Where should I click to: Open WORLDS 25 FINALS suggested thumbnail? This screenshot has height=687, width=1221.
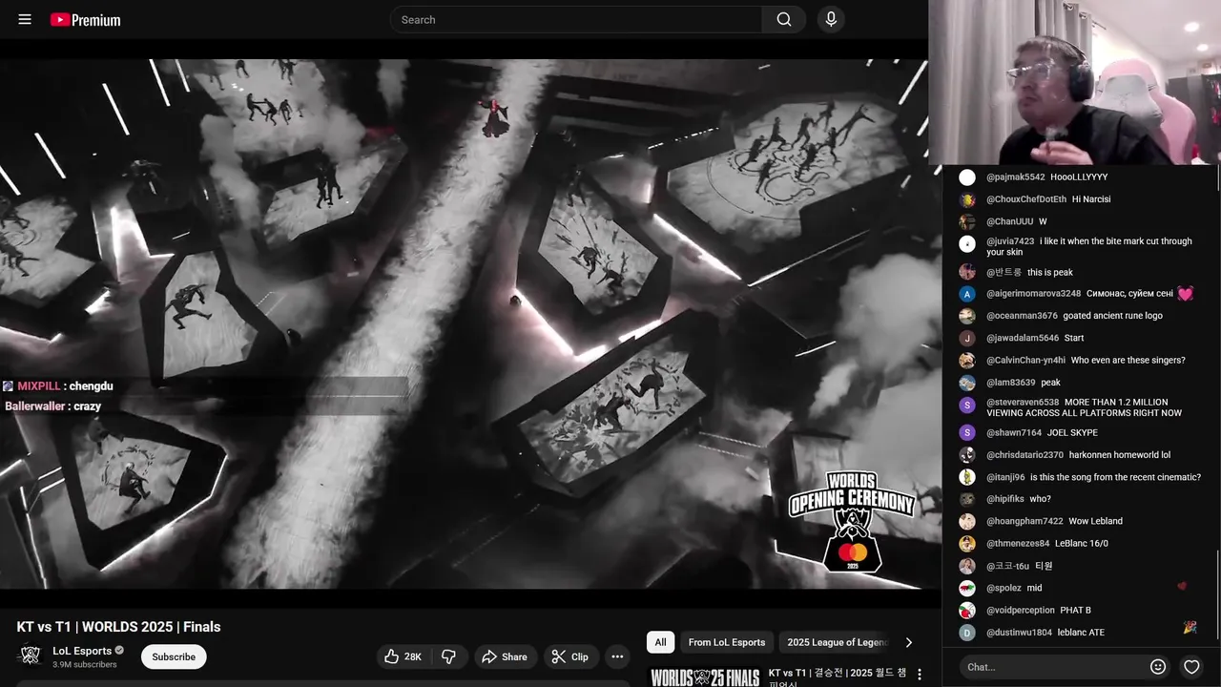(x=705, y=677)
